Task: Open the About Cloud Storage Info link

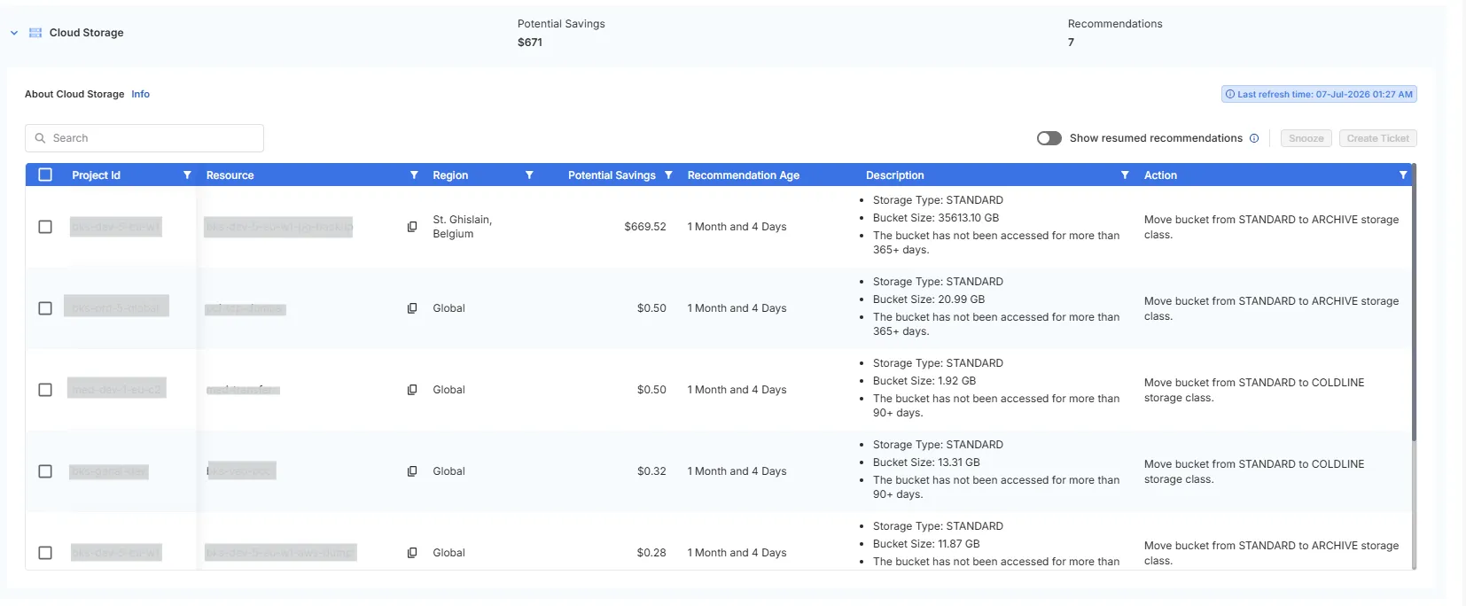Action: (x=140, y=94)
